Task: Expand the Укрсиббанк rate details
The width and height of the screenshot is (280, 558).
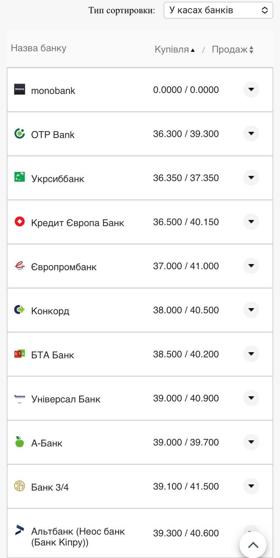Action: coord(251,178)
